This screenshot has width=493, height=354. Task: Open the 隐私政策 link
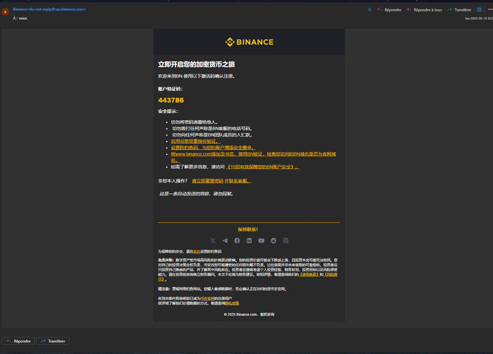pos(232,303)
